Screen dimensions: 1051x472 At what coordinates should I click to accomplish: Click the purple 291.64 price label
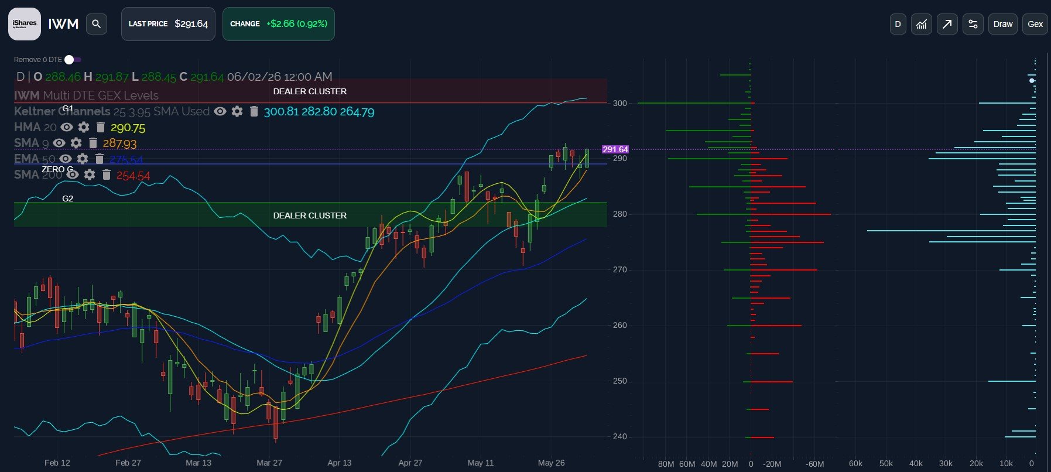pyautogui.click(x=615, y=149)
